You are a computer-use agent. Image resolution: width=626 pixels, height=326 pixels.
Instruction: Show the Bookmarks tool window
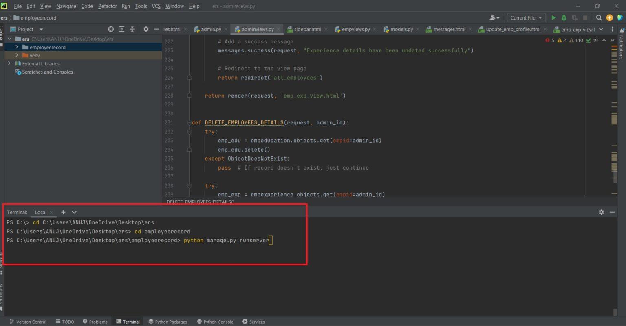[3, 293]
